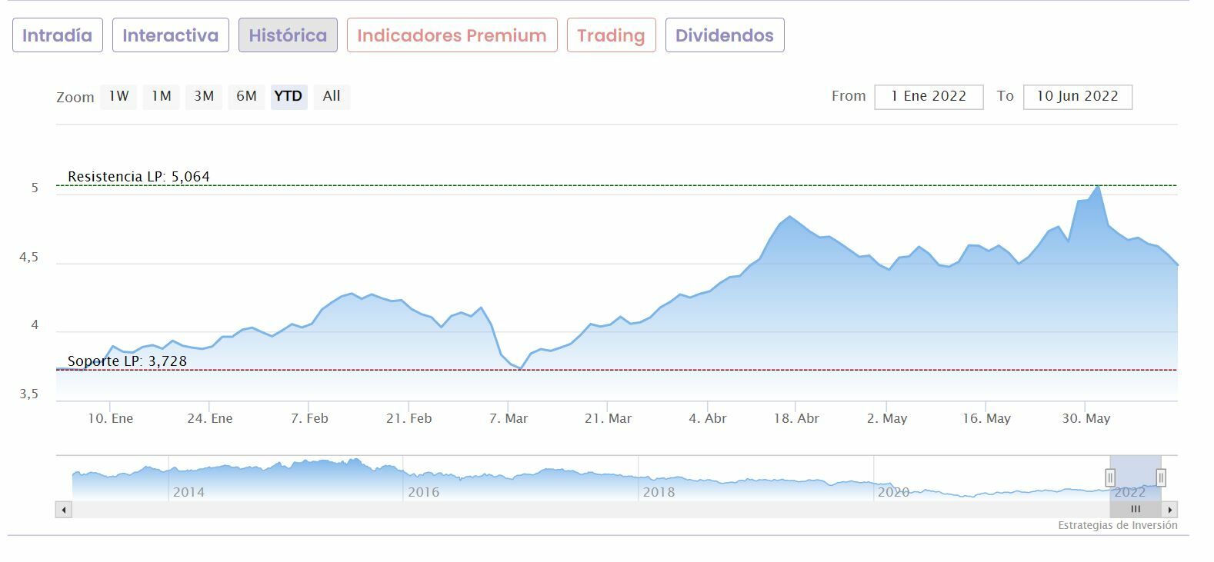Open the Interactiva chart tab
The width and height of the screenshot is (1214, 562).
point(171,35)
